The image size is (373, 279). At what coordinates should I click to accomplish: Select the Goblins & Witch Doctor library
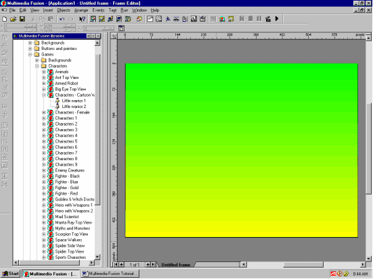(74, 199)
